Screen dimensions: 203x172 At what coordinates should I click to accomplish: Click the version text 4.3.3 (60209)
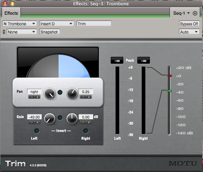[x=38, y=165]
